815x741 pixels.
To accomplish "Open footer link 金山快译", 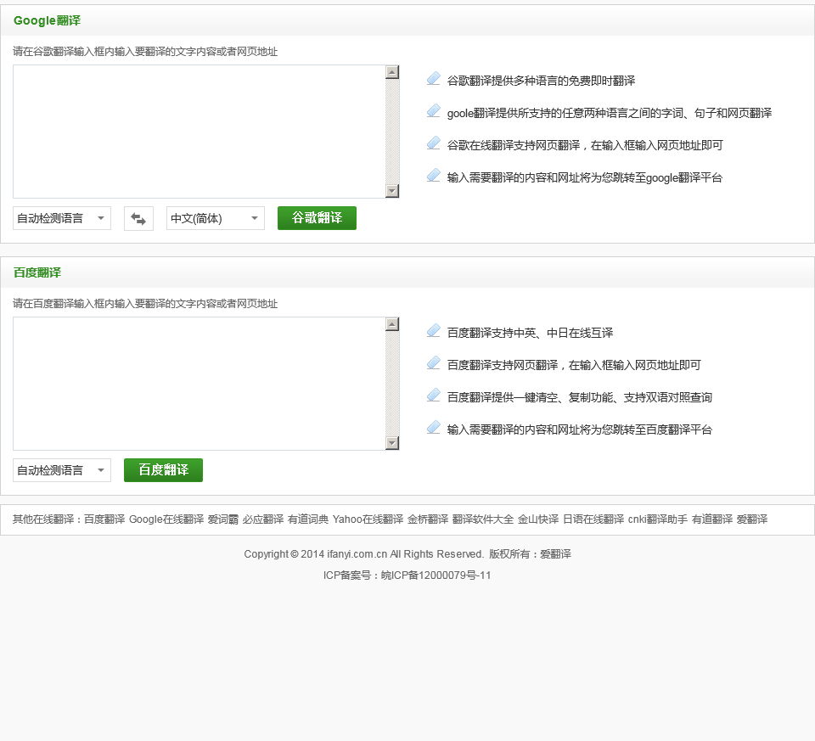I will [x=538, y=519].
